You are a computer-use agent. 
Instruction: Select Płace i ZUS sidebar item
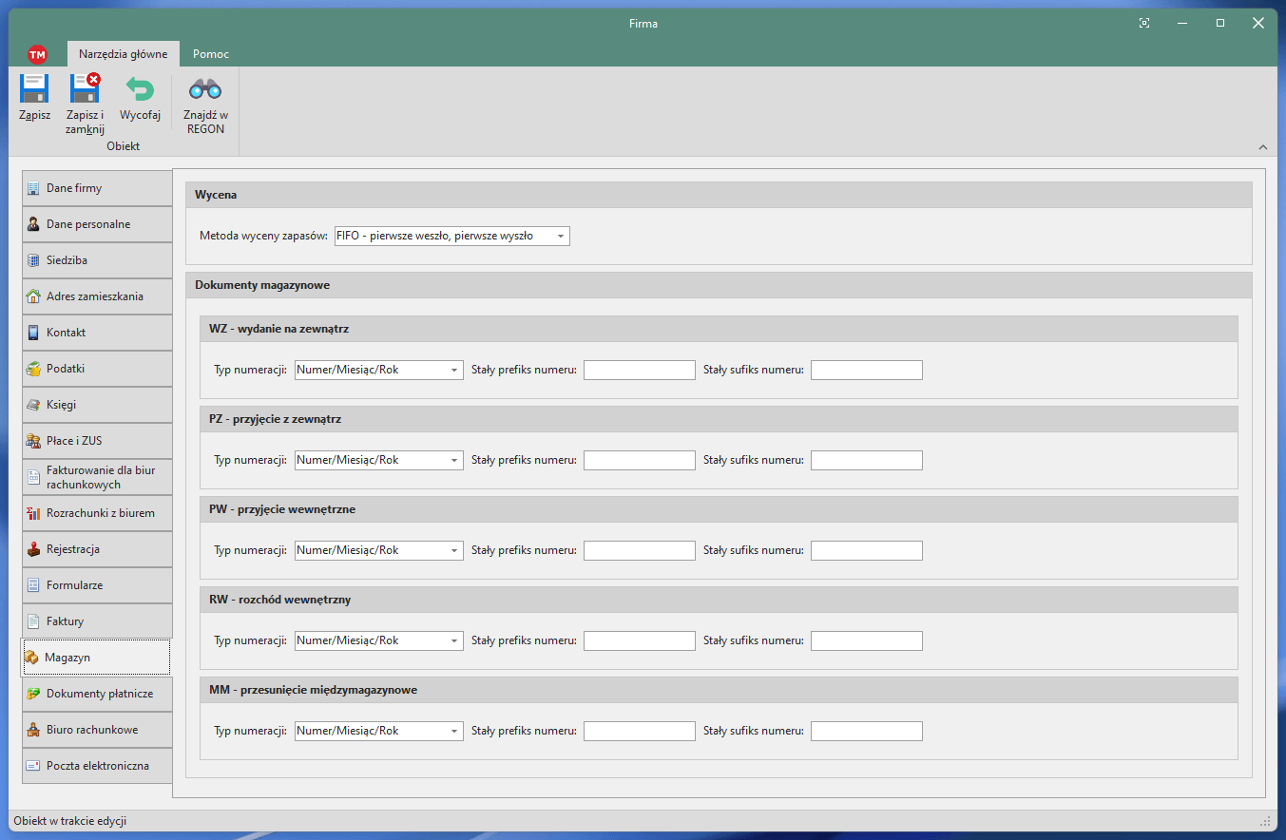click(x=97, y=441)
